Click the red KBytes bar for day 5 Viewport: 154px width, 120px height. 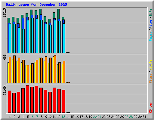28,99
